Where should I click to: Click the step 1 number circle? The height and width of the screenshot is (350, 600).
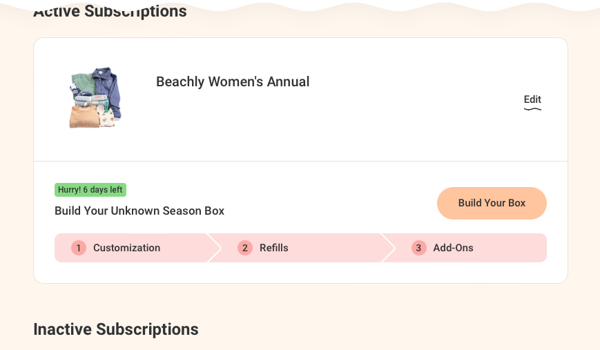(79, 248)
